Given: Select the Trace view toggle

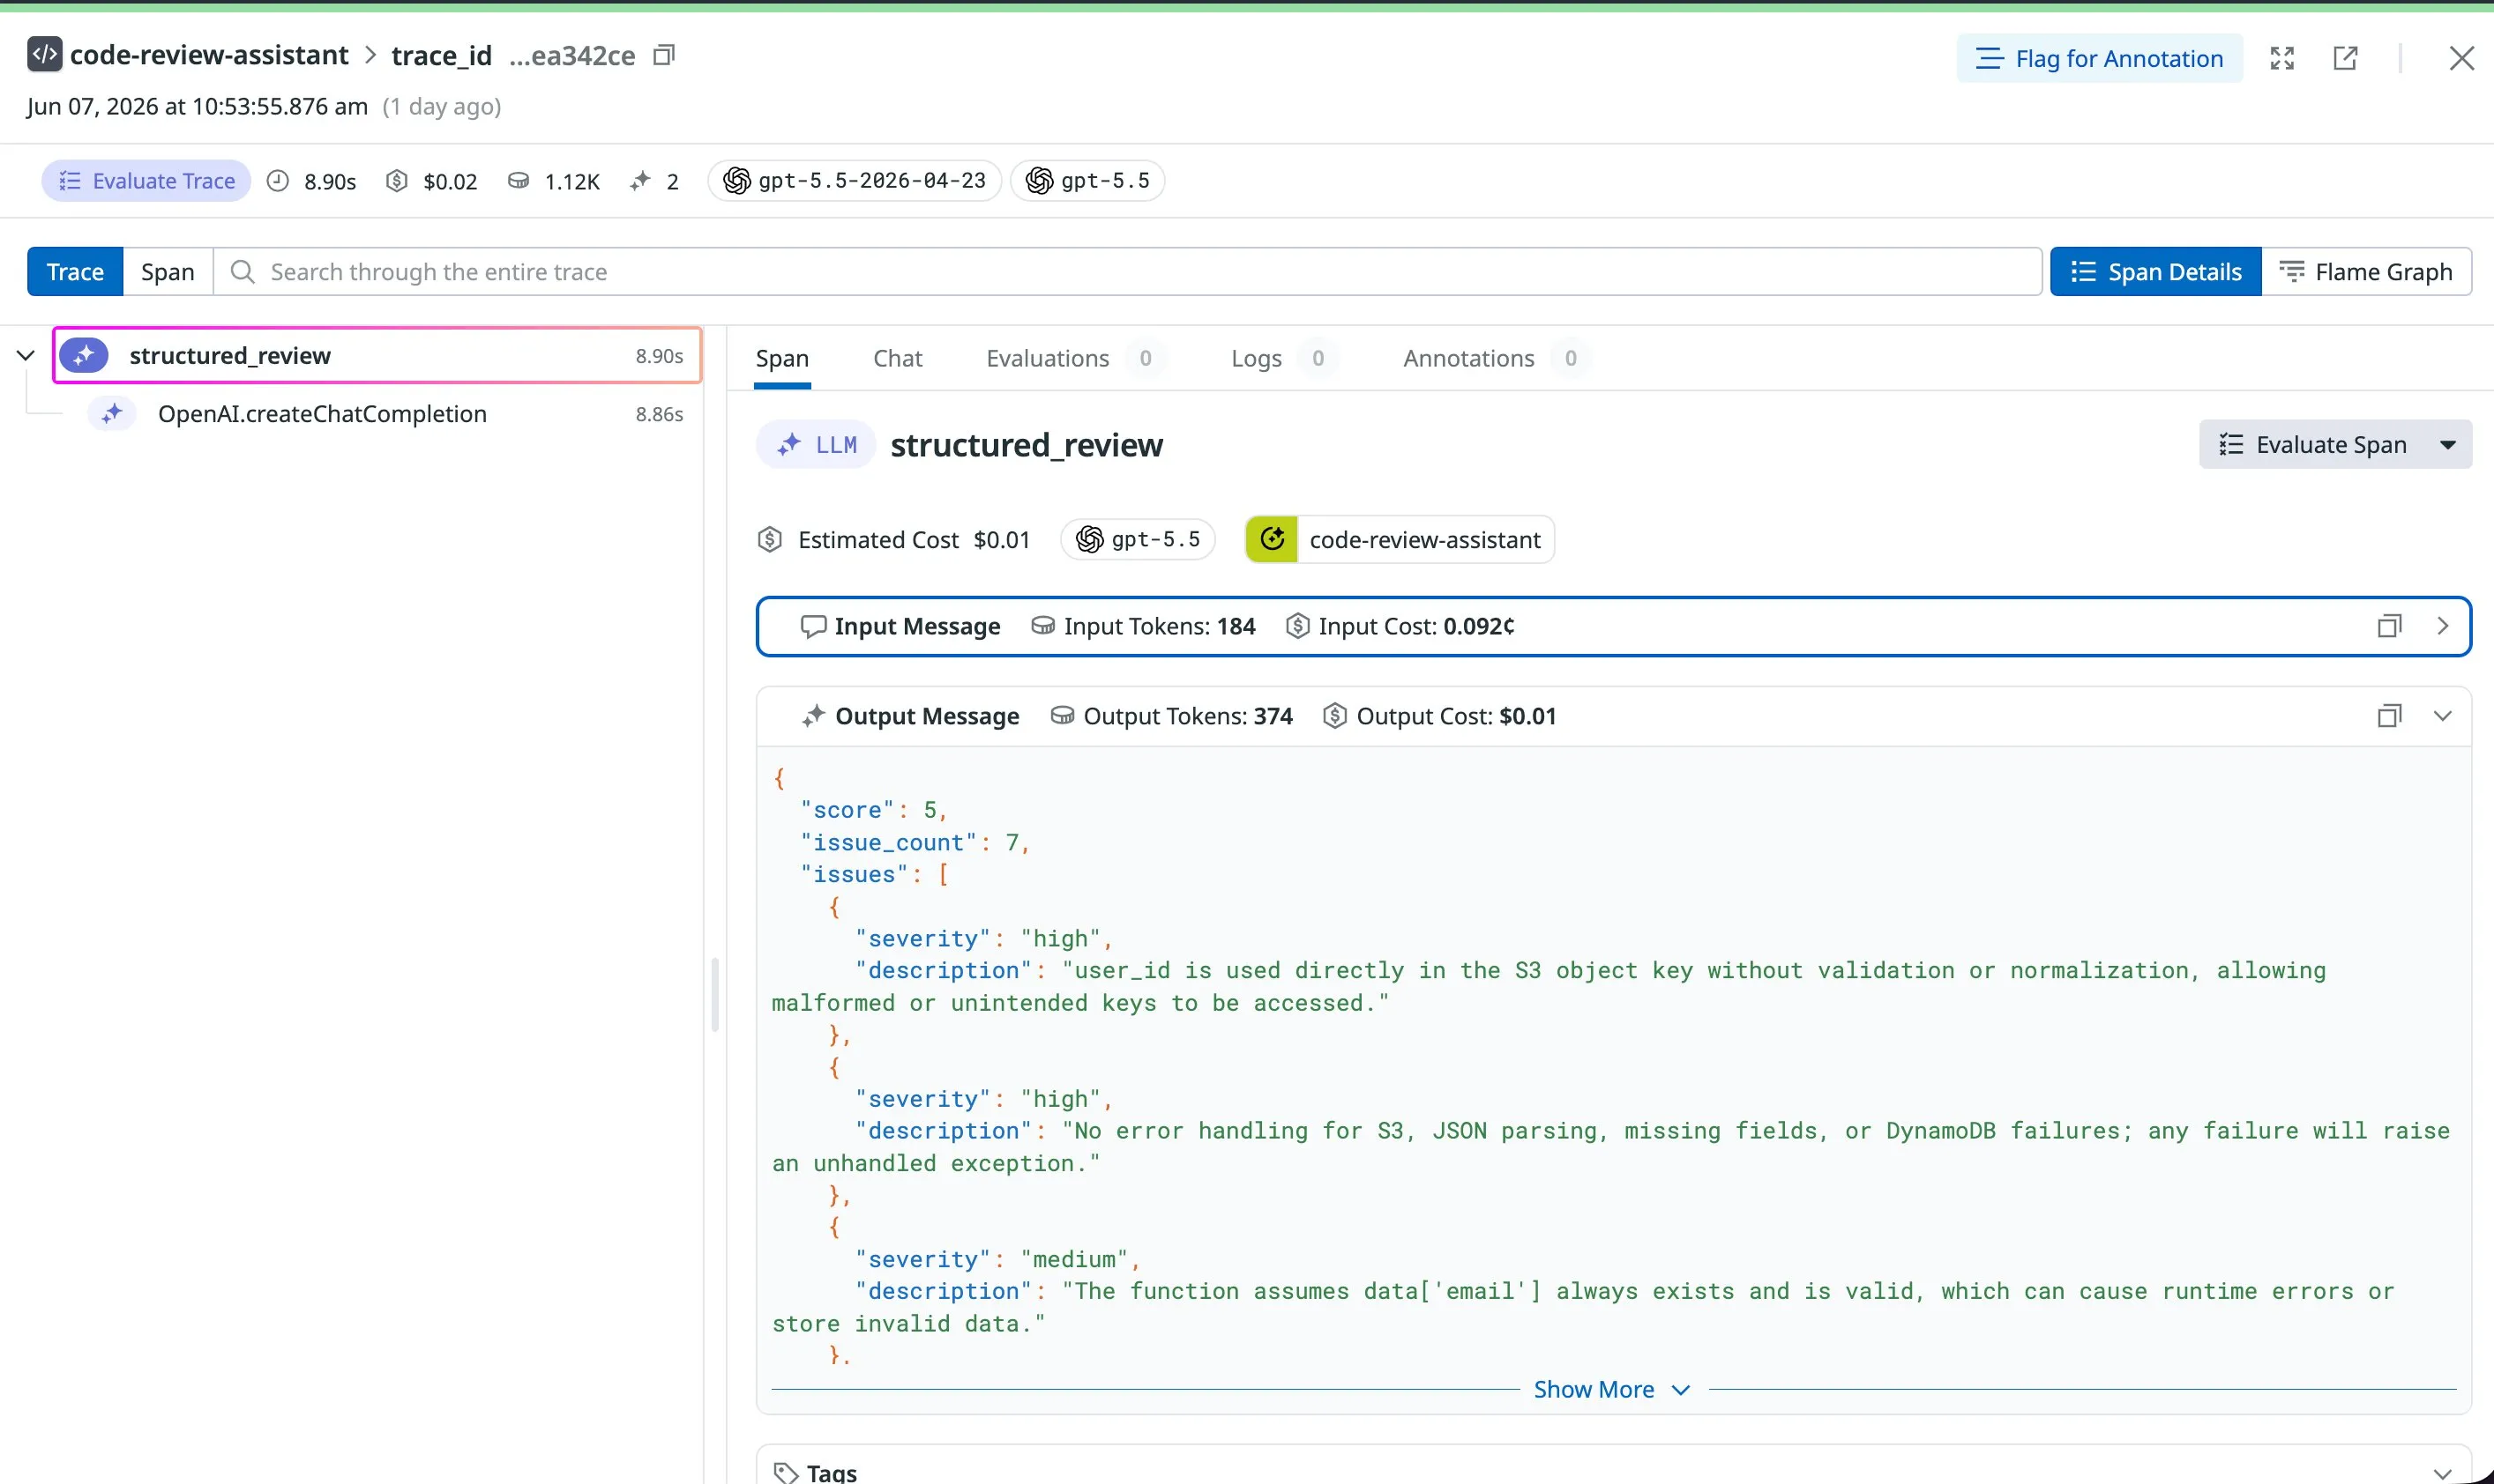Looking at the screenshot, I should [x=75, y=272].
